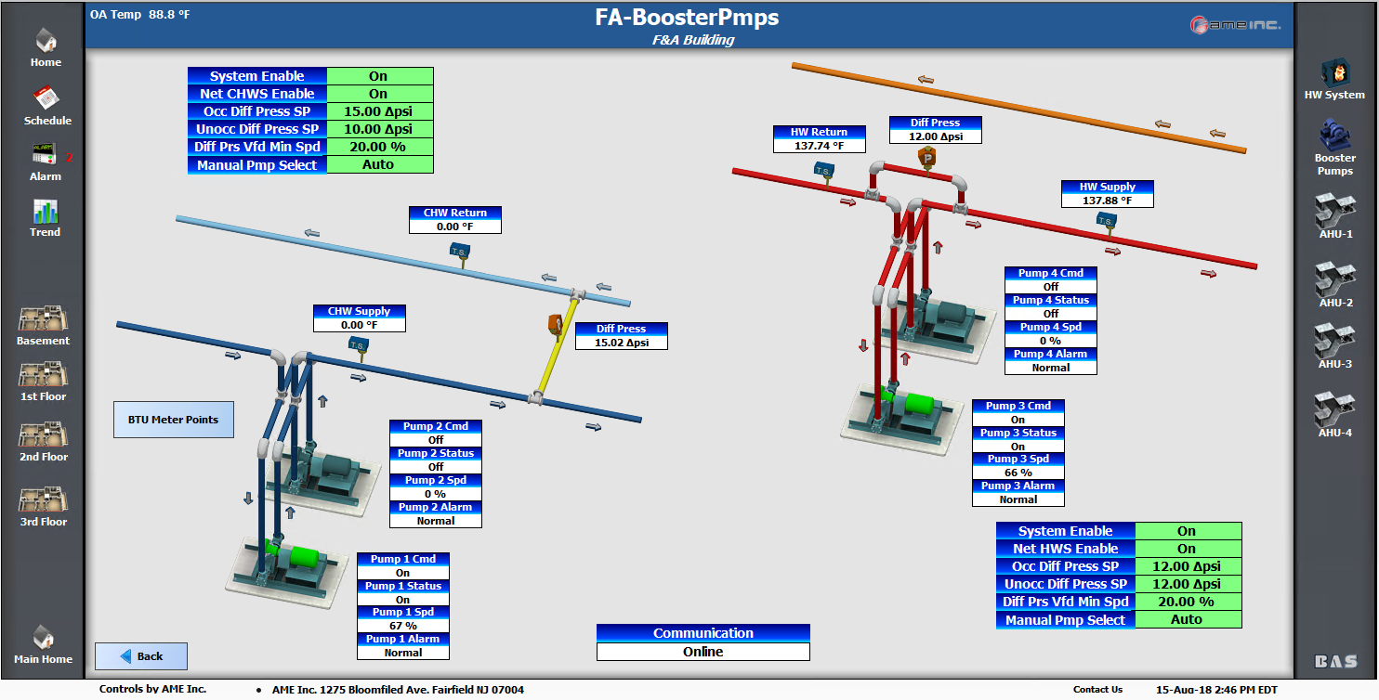
Task: Click the Contact Us link
Action: [1097, 690]
